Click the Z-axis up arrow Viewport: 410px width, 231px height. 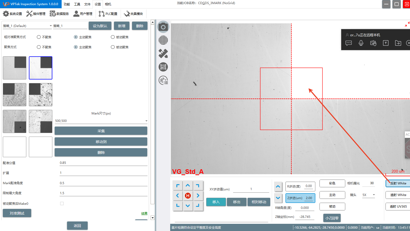point(278,186)
